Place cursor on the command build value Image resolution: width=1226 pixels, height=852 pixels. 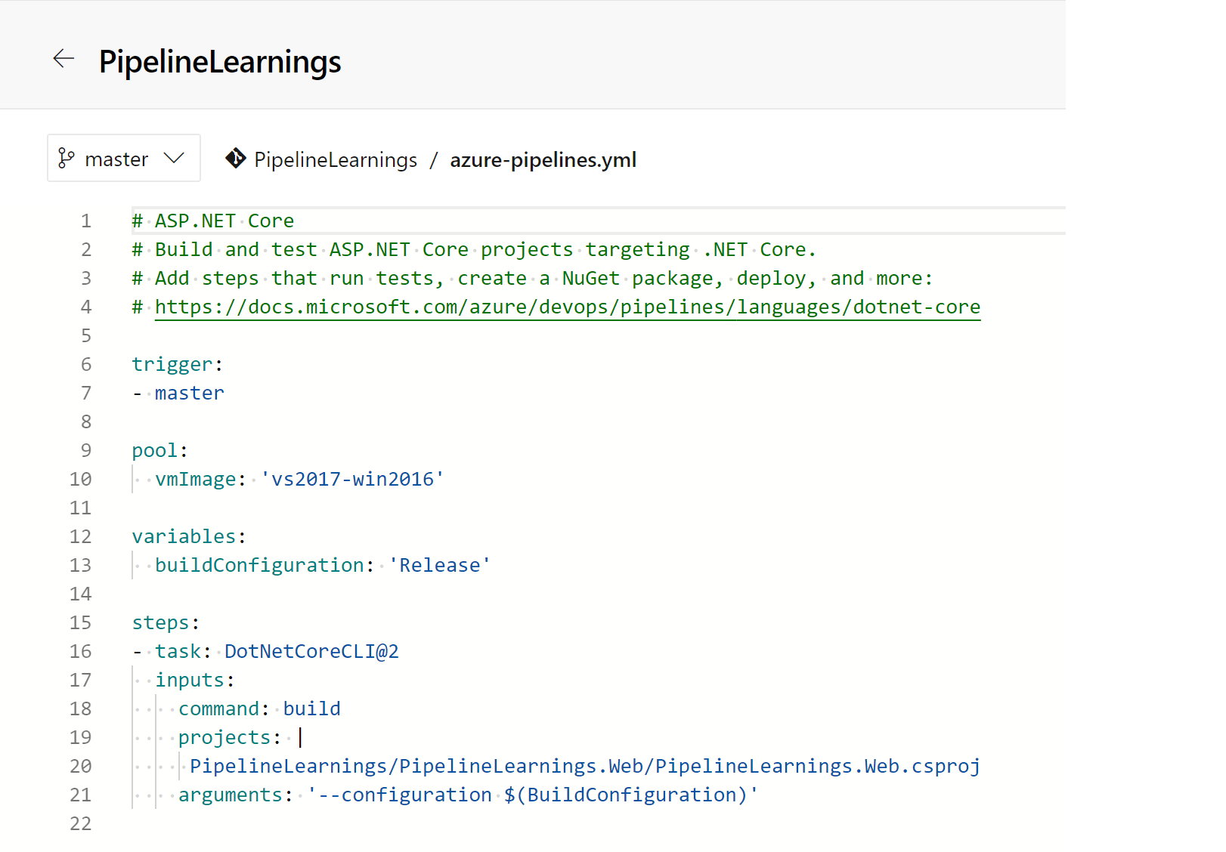(311, 709)
